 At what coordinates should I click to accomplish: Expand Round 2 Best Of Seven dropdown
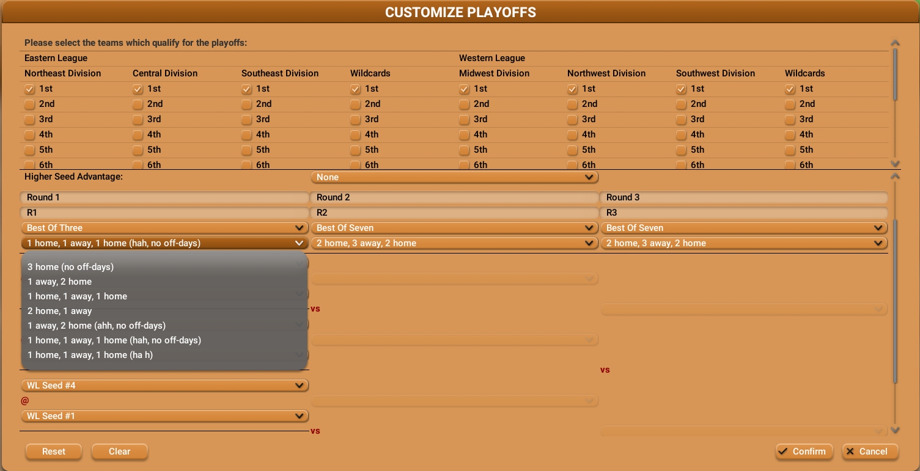point(454,228)
